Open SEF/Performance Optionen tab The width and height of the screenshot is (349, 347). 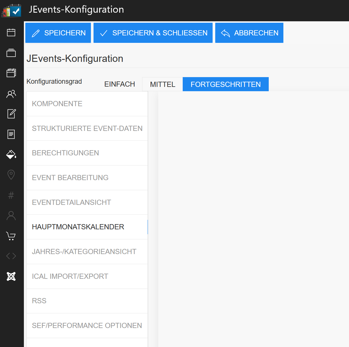(x=87, y=326)
